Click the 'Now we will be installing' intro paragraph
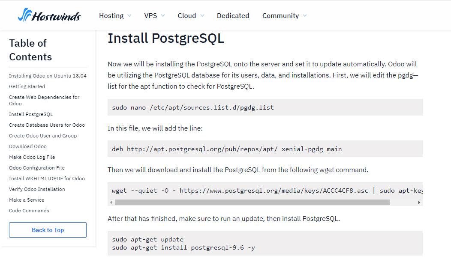The image size is (451, 262). (x=263, y=75)
